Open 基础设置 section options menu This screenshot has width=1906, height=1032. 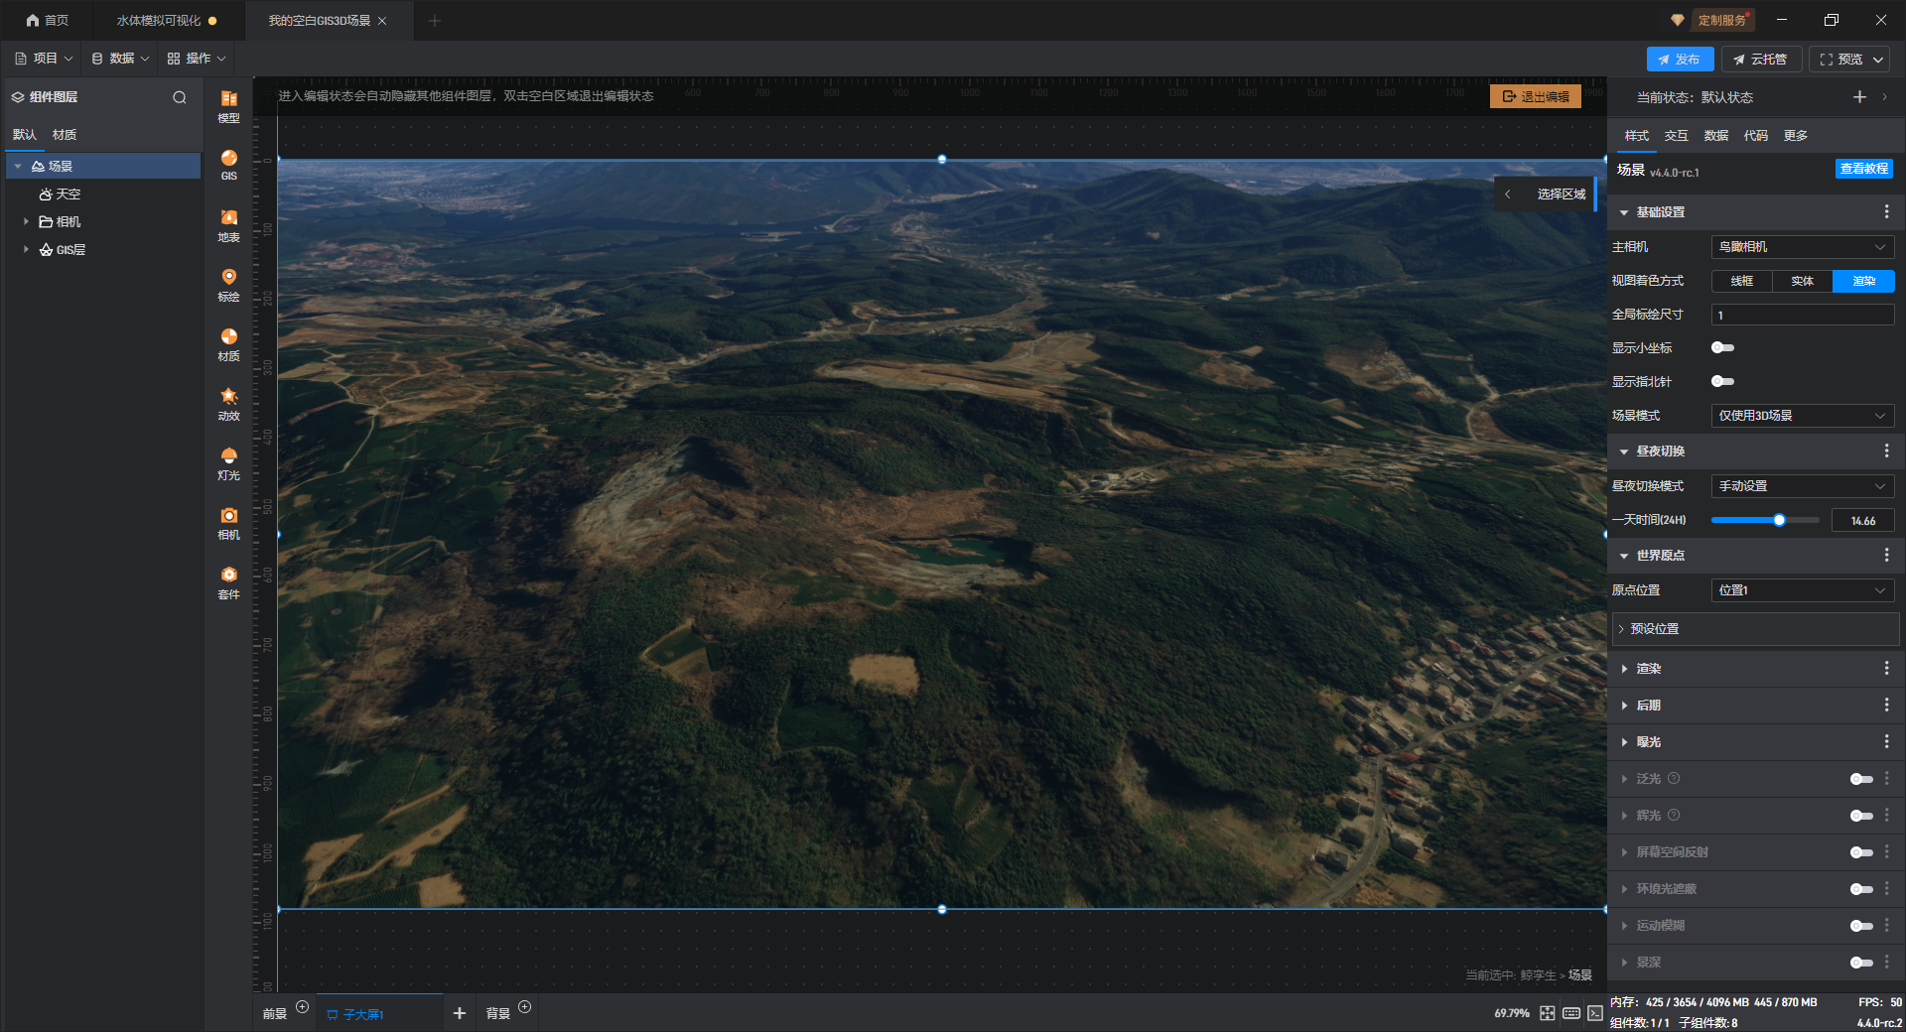[1886, 212]
